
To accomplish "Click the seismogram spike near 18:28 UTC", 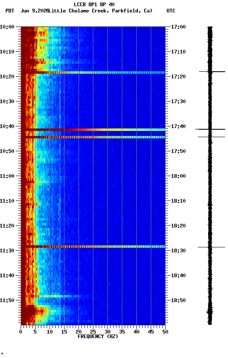I will [211, 247].
